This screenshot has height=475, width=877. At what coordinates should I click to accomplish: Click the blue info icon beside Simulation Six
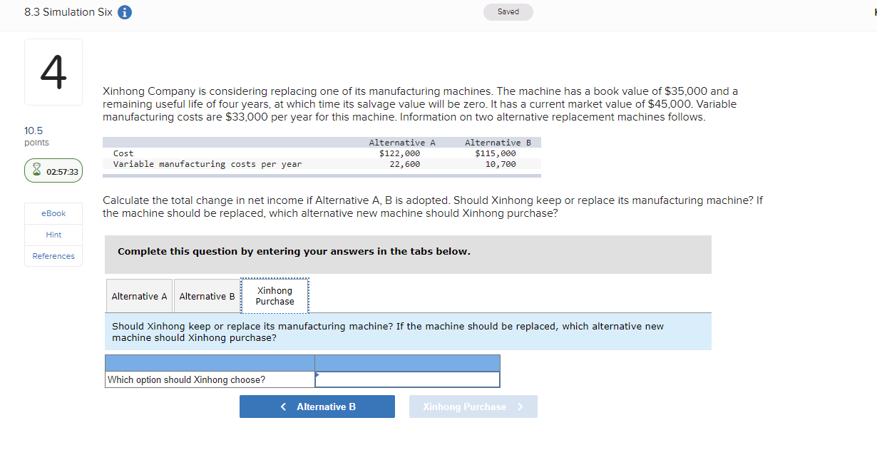point(124,12)
